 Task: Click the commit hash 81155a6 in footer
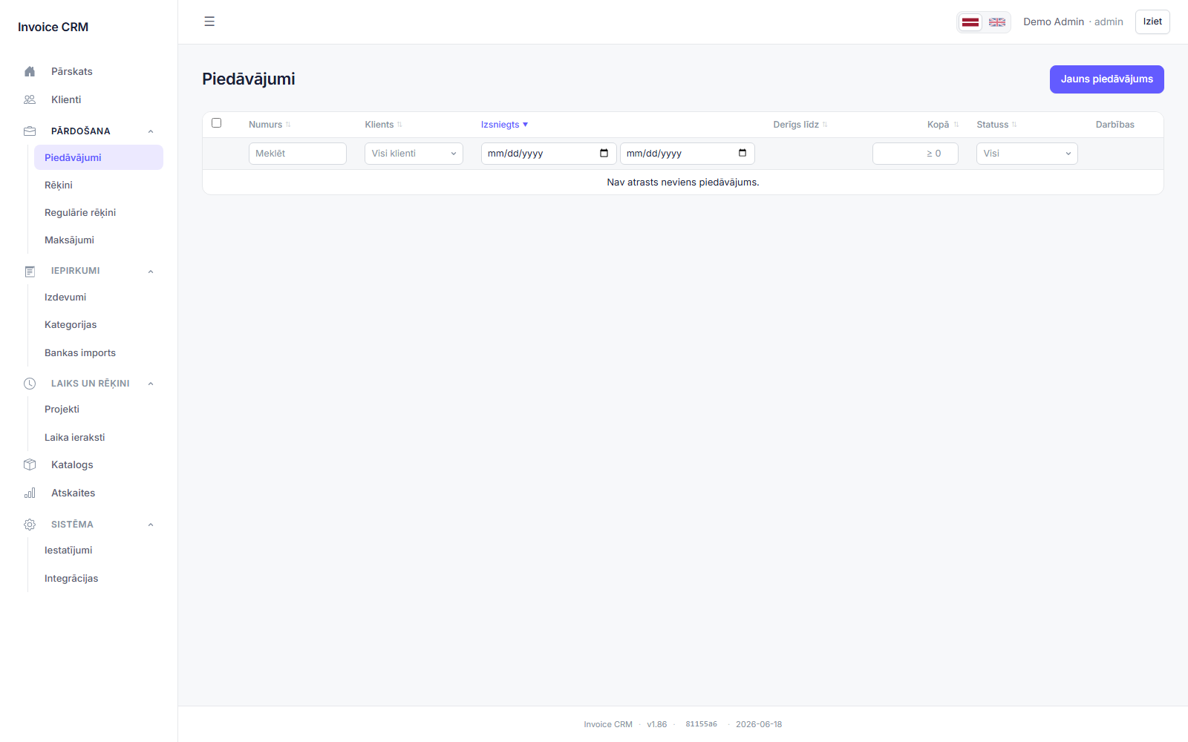701,724
